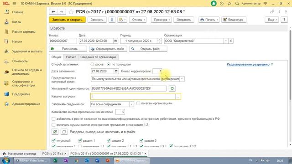Viewport: 292px width, 164px height.
Task: Click Записать и закрыть button
Action: tap(67, 20)
